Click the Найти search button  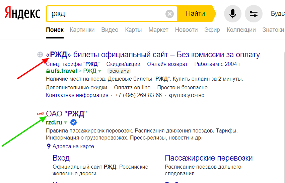click(x=196, y=14)
